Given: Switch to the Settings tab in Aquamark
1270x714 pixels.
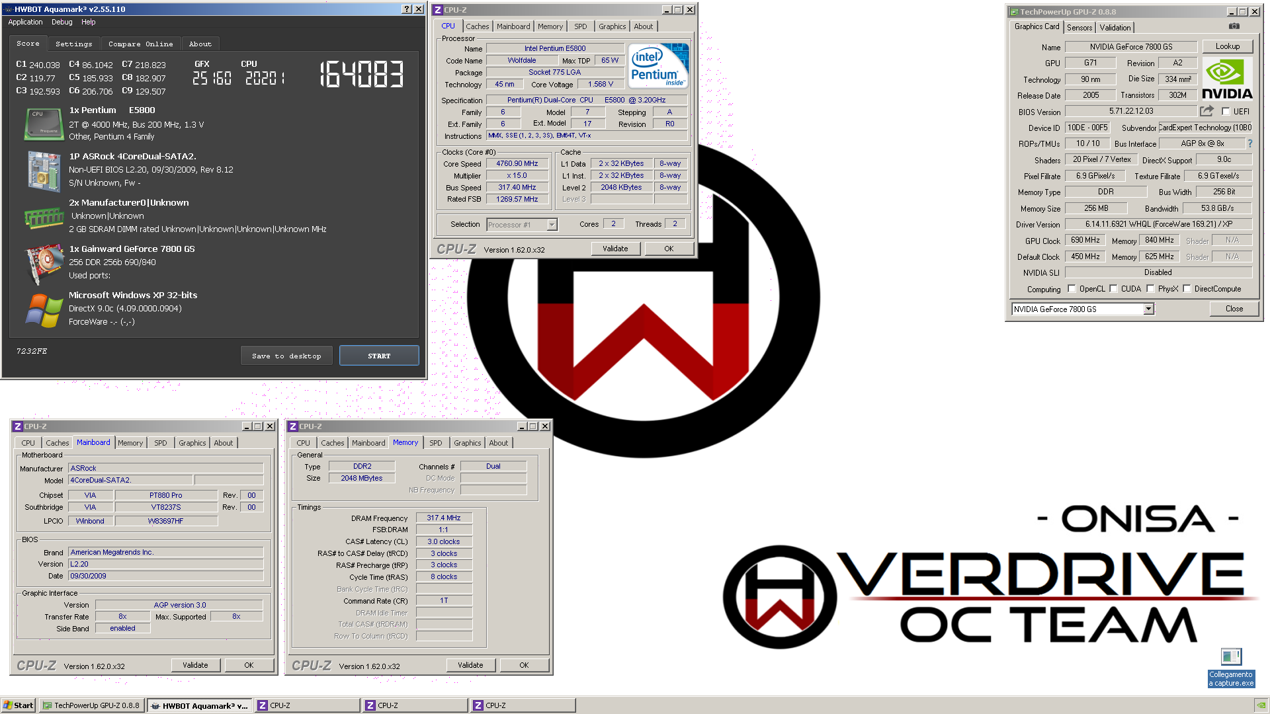Looking at the screenshot, I should [74, 44].
